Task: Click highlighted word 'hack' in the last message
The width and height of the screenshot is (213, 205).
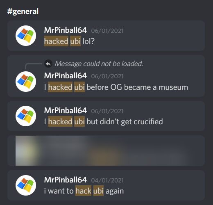Action: (x=84, y=191)
